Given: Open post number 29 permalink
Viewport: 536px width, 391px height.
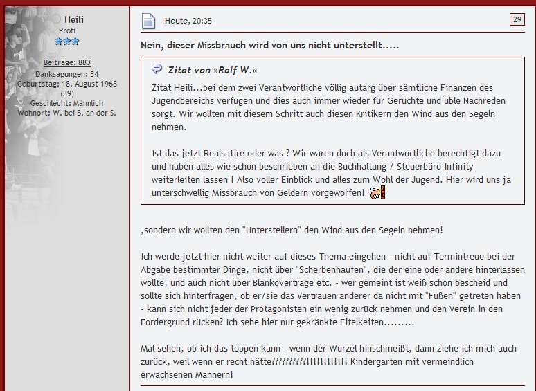Looking at the screenshot, I should point(517,19).
